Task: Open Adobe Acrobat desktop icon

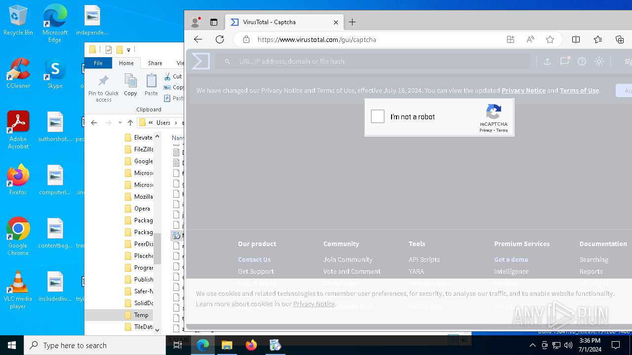Action: (x=18, y=130)
